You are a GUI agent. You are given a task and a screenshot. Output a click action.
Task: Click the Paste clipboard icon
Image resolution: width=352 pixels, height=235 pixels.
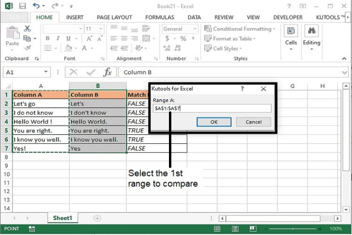click(x=13, y=33)
